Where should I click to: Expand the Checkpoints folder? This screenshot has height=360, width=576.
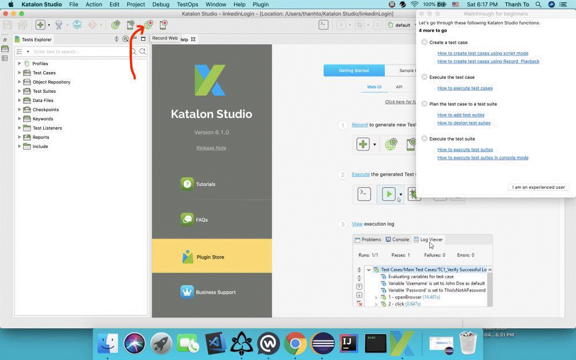(20, 109)
